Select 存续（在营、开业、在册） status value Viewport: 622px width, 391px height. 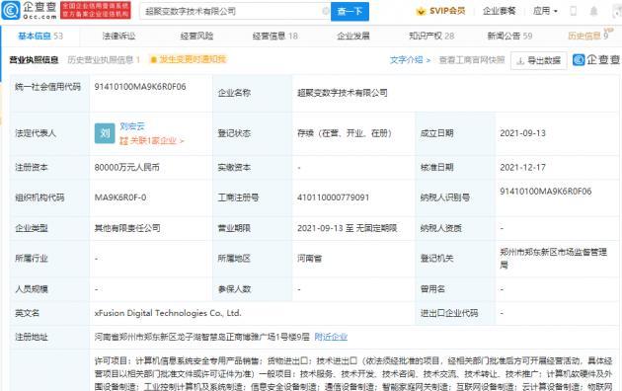[345, 133]
